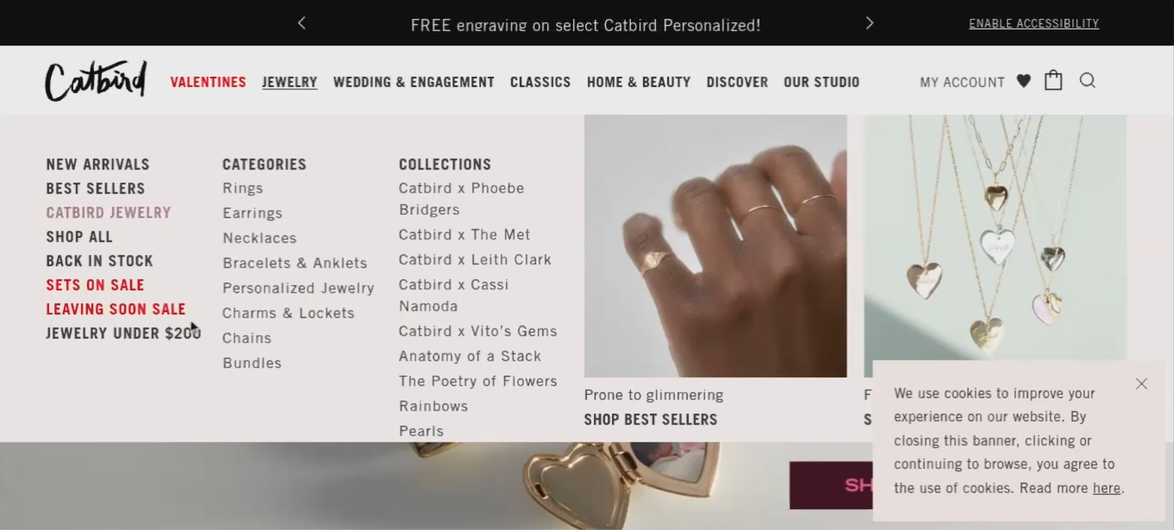Expand the Home & Beauty menu
Viewport: 1174px width, 530px height.
click(638, 82)
